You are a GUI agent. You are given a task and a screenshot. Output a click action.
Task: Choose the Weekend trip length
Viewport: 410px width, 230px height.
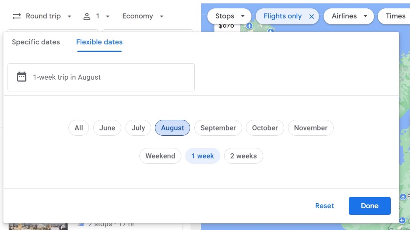tap(160, 156)
